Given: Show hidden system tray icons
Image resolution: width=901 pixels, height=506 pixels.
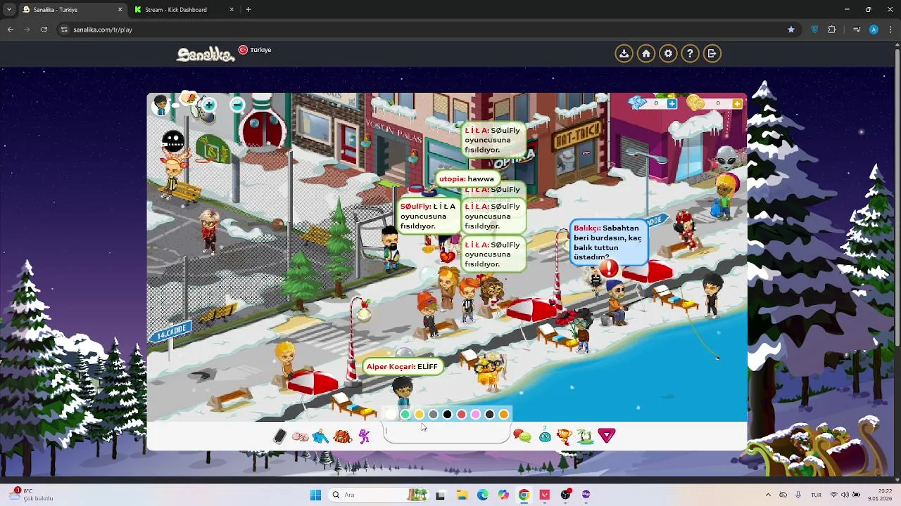Looking at the screenshot, I should (x=768, y=495).
